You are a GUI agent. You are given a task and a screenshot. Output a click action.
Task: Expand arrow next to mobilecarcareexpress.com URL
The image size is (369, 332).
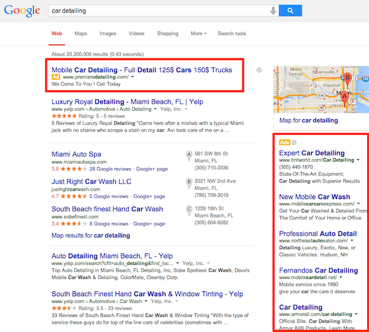point(358,204)
